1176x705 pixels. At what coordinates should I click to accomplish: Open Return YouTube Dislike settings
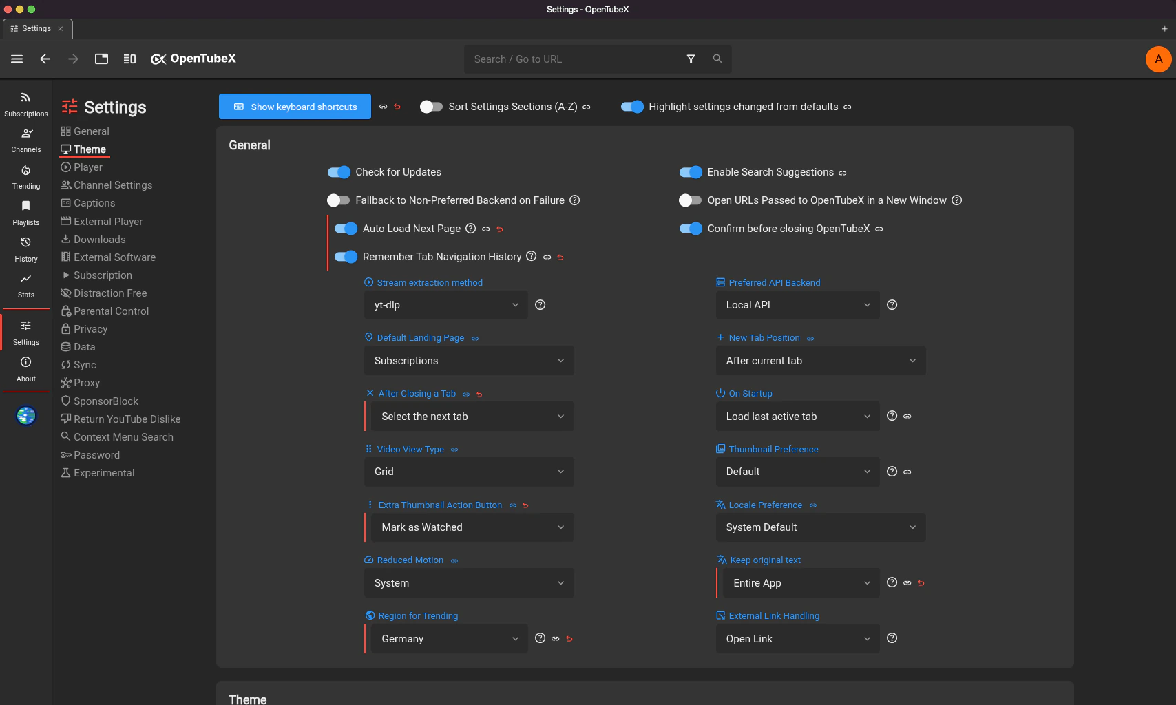click(x=120, y=419)
